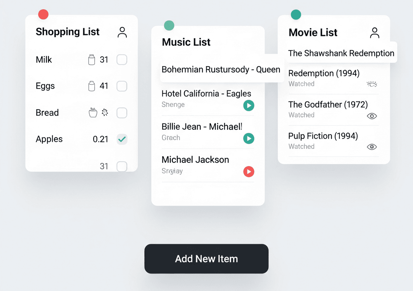
Task: Open the Bohemian Rustursody - Queen item
Action: click(222, 69)
